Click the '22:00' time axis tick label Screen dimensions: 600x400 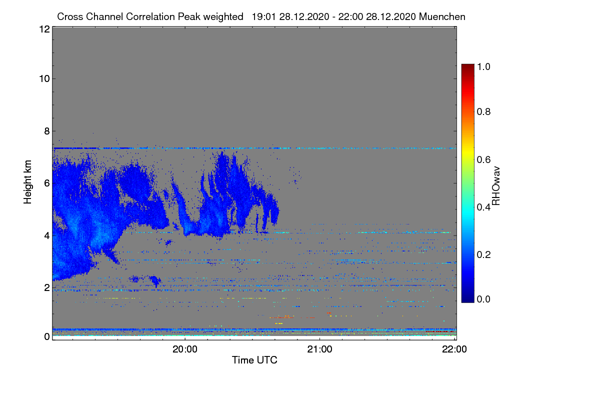(x=454, y=349)
